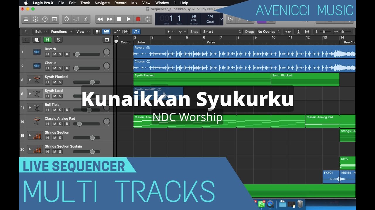Click the Rewind transport button
Viewport: 375px width, 210px height.
[x=100, y=19]
